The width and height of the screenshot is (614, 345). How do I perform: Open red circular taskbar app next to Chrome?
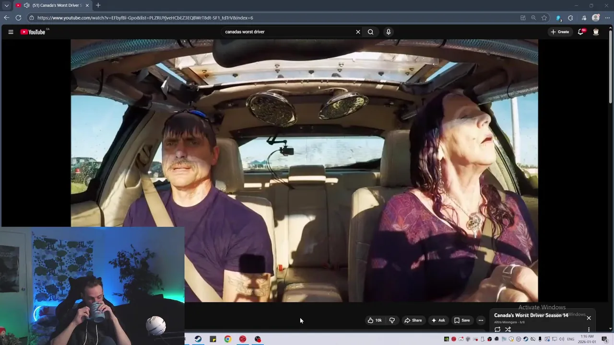(x=243, y=339)
